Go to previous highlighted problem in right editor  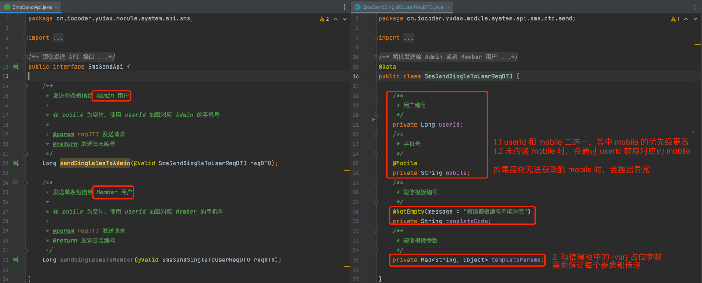point(686,19)
